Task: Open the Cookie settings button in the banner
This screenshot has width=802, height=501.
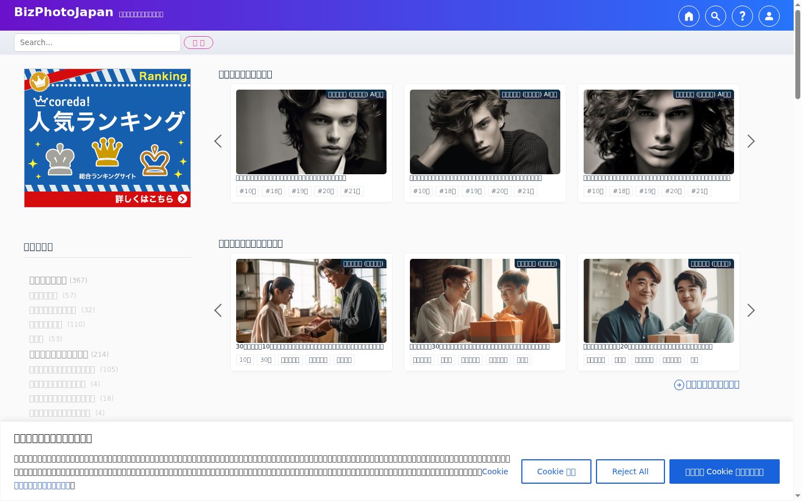Action: [x=556, y=471]
